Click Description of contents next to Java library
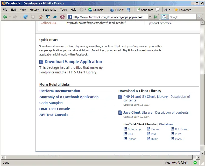Image resolution: width=205 pixels, height=166 pixels. (x=172, y=113)
